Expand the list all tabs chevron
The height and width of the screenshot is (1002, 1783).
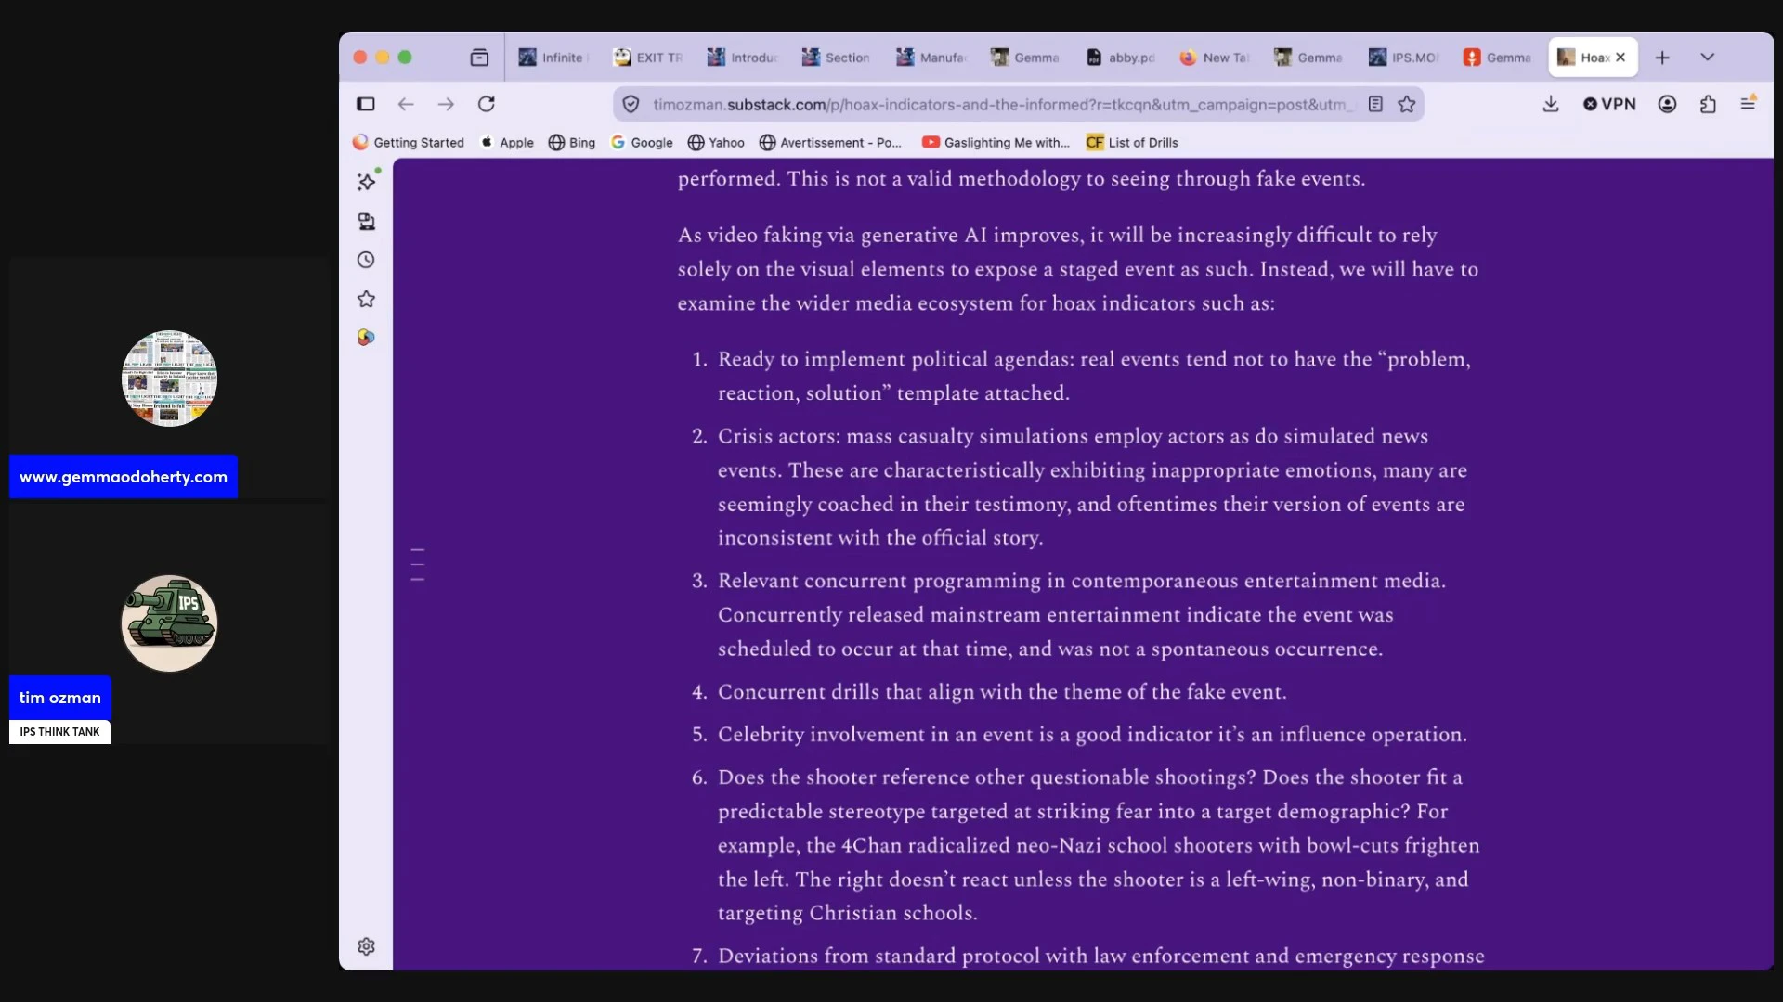pos(1707,58)
